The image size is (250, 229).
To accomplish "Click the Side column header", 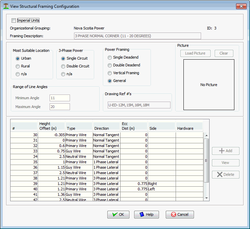I will pyautogui.click(x=162, y=126).
